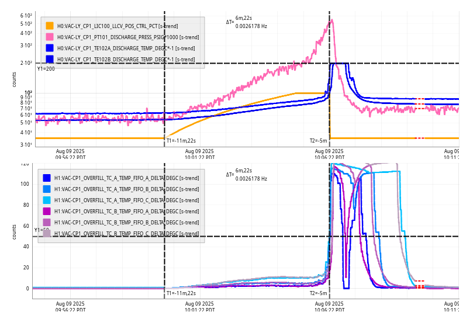Viewport: 470px width, 322px height.
Task: Click the T2=-5m cursor label in top plot
Action: coord(319,141)
